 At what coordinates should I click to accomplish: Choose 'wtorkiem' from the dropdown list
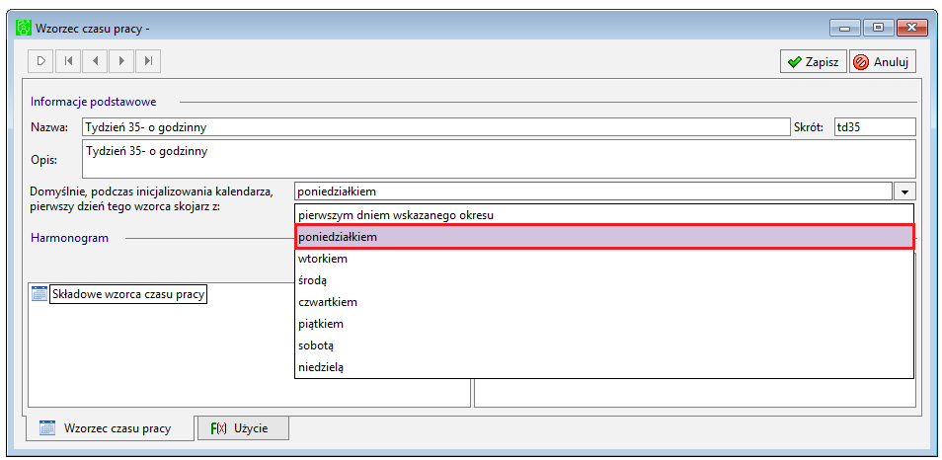(x=604, y=259)
